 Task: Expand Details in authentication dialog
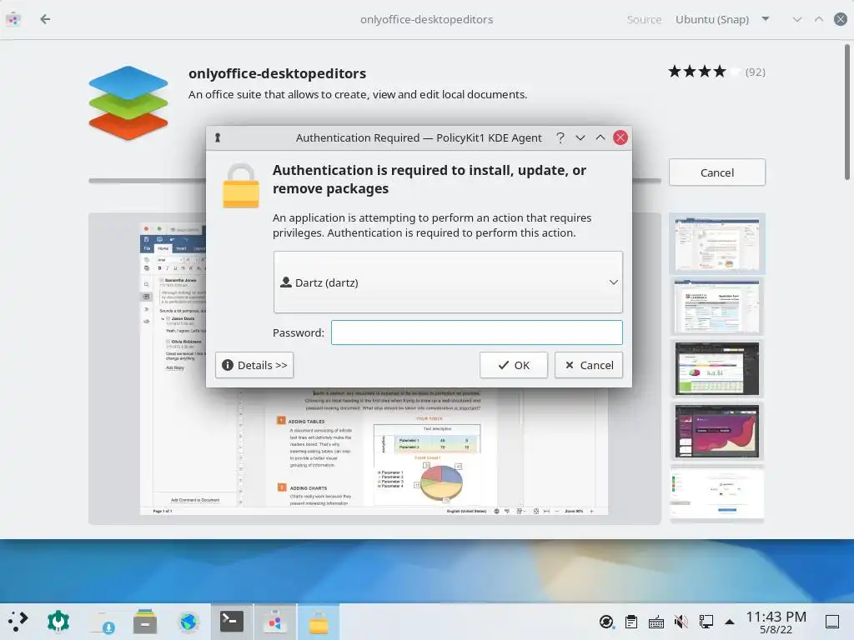click(x=254, y=365)
